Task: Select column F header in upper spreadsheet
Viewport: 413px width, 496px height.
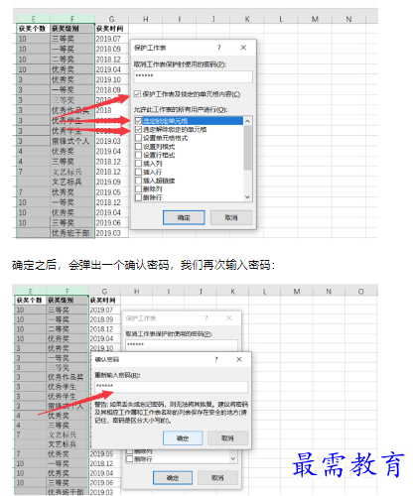Action: (72, 19)
